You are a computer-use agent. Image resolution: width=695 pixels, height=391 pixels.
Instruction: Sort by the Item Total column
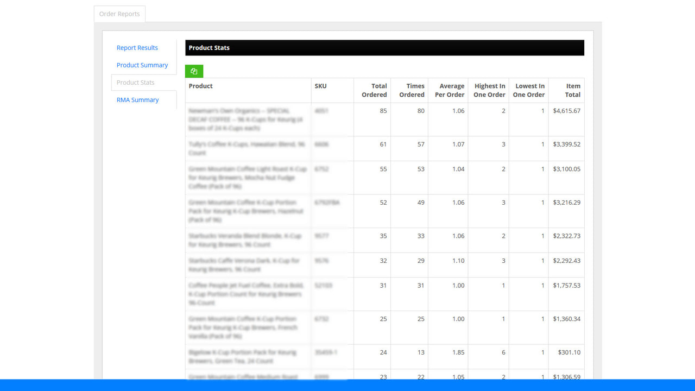[x=573, y=90]
